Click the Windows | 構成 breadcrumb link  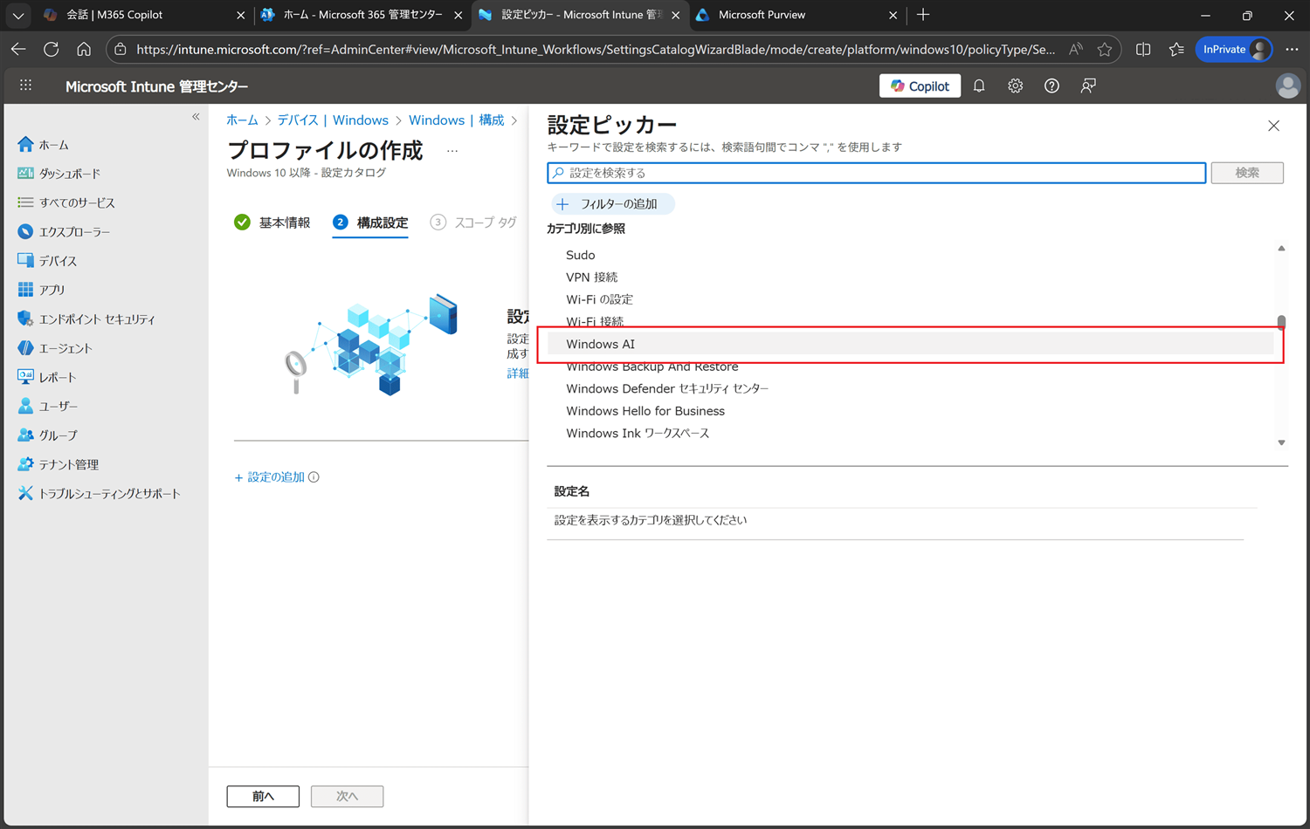pyautogui.click(x=456, y=120)
